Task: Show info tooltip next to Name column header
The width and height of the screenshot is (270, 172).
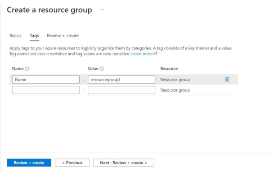Action: 27,69
